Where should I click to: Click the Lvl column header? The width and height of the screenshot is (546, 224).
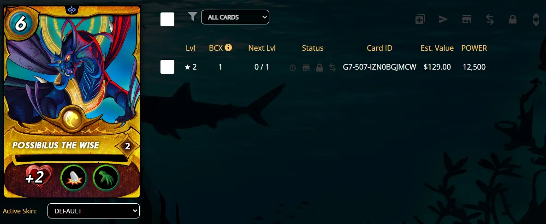190,48
